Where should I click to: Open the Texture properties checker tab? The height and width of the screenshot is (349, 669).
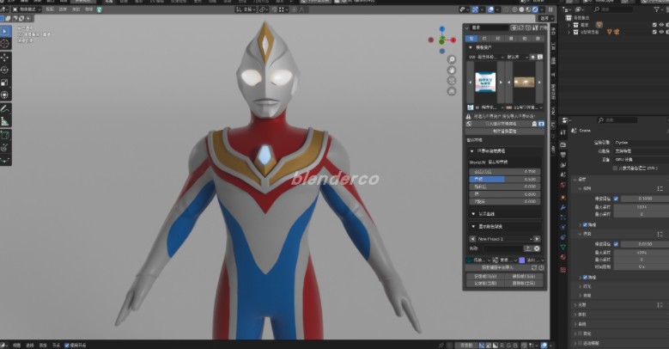[563, 270]
